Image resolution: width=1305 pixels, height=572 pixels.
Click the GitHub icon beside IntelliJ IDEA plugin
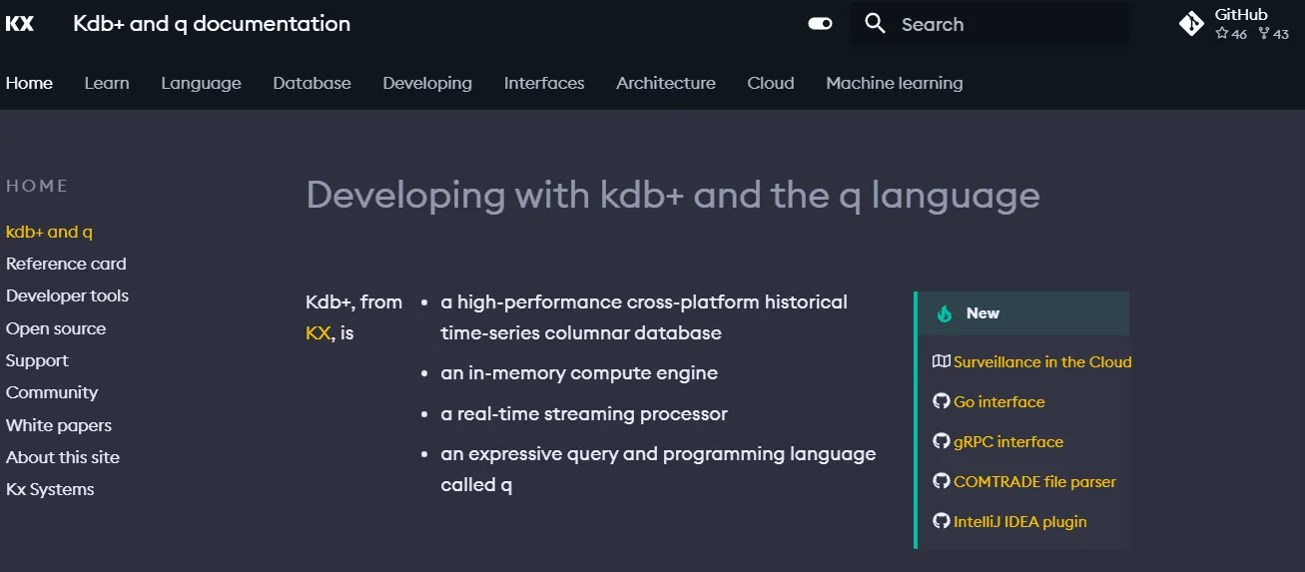click(x=941, y=521)
